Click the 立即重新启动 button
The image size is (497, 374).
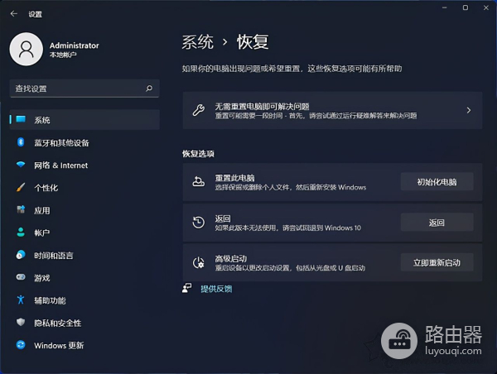(x=437, y=262)
